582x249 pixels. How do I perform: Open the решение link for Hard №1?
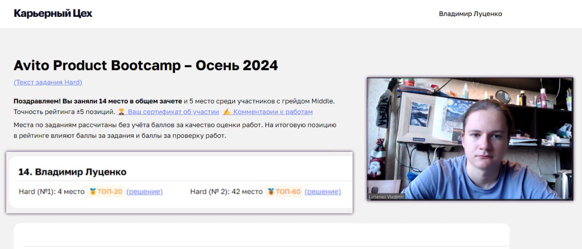pos(145,192)
